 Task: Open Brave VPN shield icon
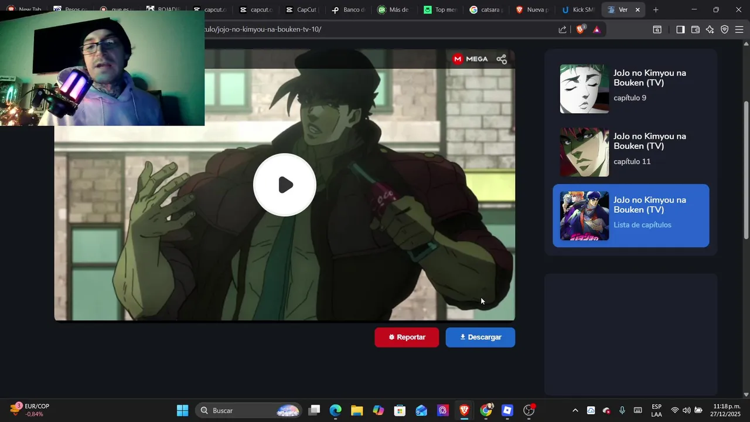(x=725, y=29)
